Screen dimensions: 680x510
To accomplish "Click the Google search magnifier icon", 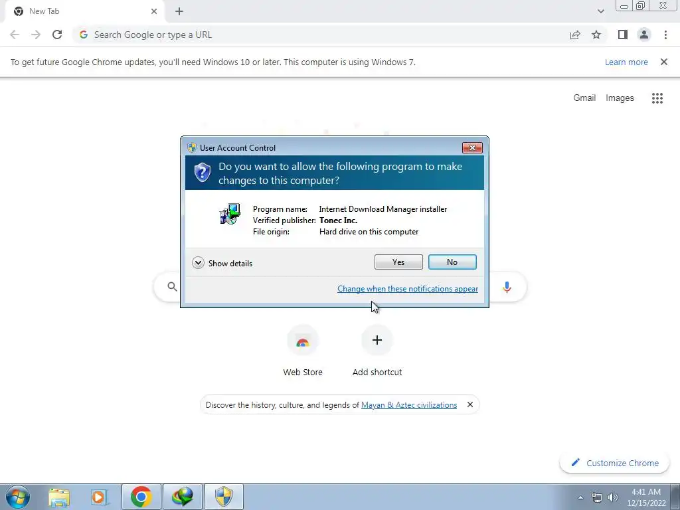I will (172, 287).
